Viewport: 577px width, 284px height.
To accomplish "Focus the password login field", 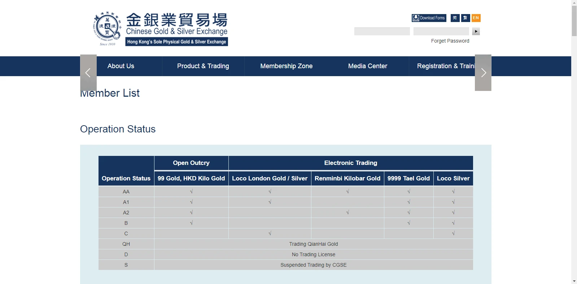I will click(x=441, y=31).
